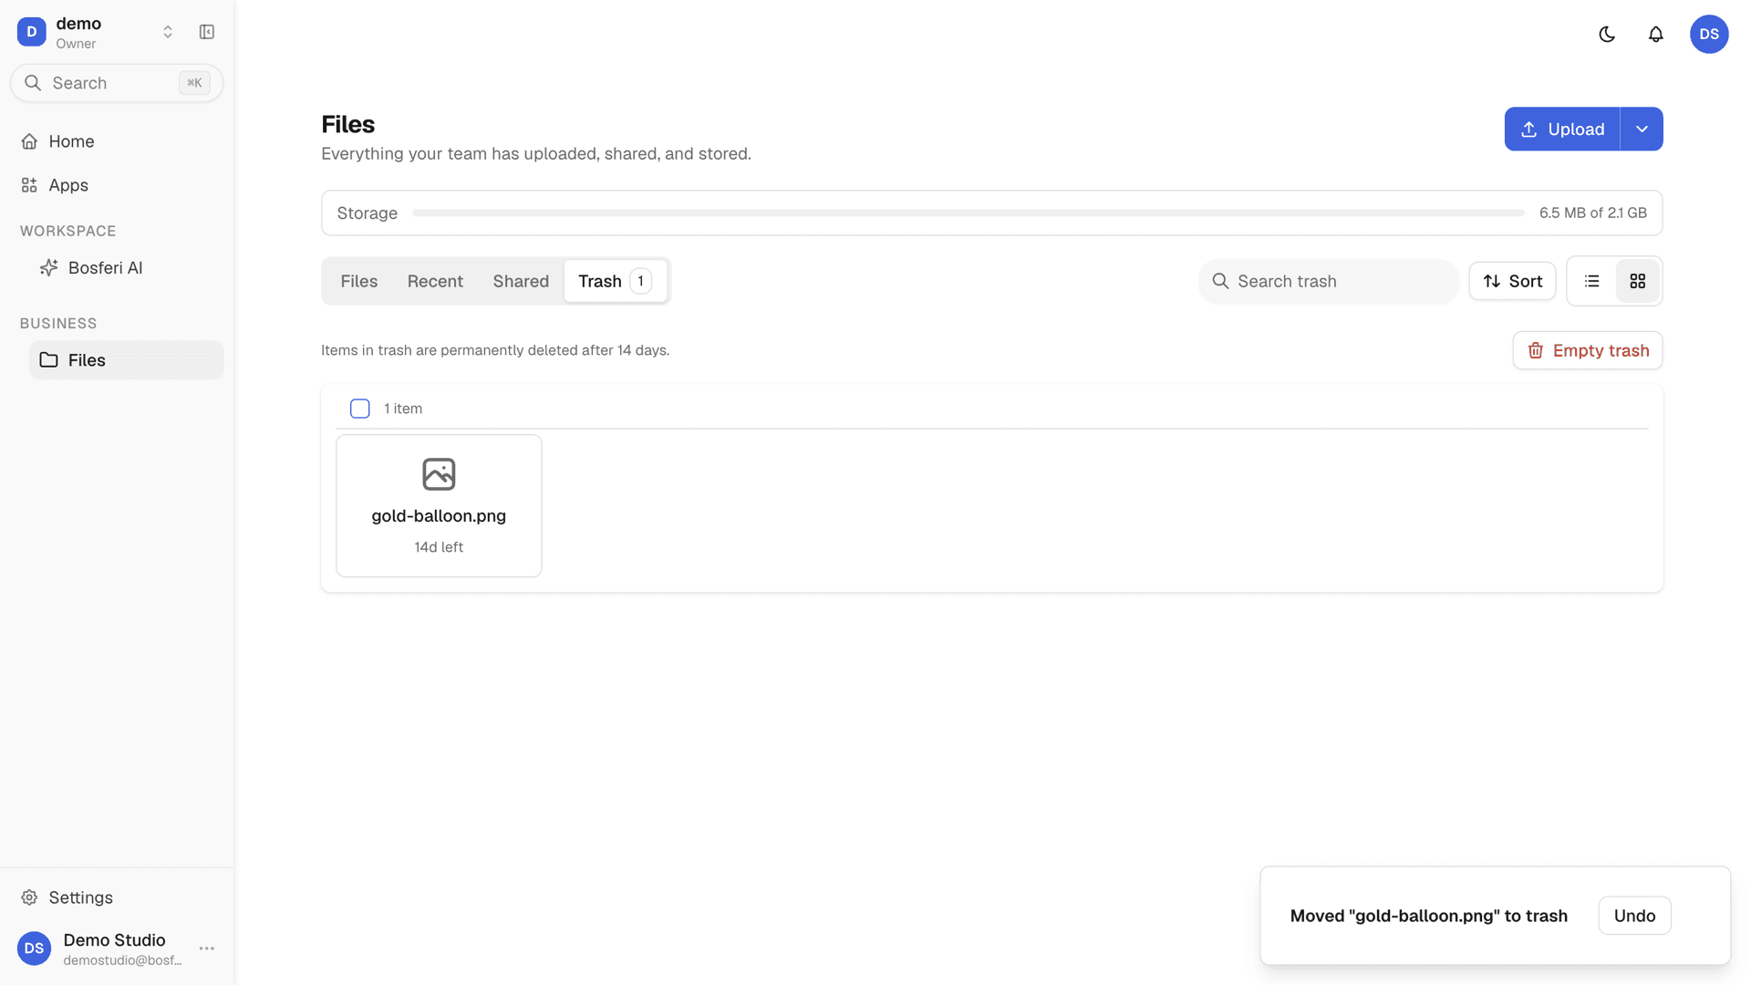Click the Storage usage bar

tap(968, 213)
